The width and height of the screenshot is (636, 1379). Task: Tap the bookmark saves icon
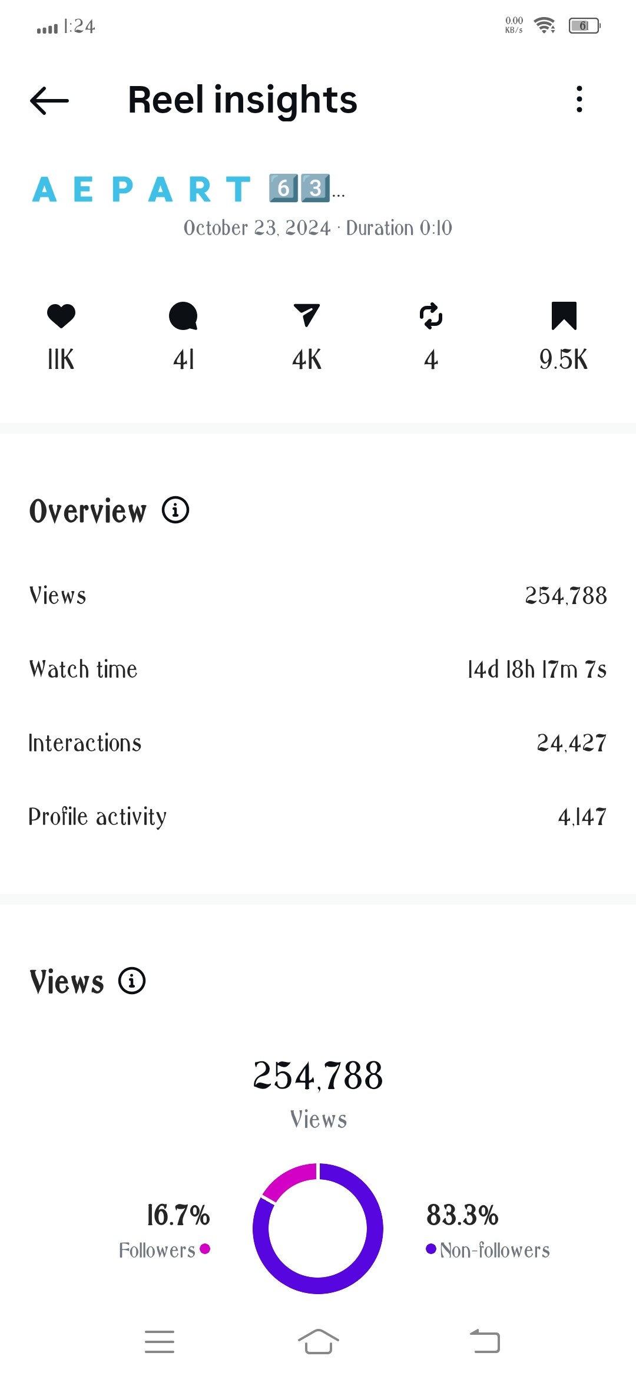coord(564,316)
